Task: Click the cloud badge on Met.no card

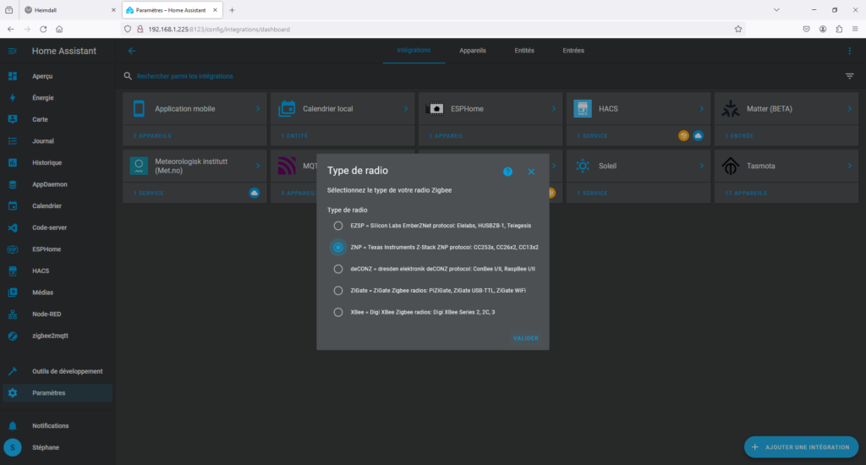Action: click(254, 193)
